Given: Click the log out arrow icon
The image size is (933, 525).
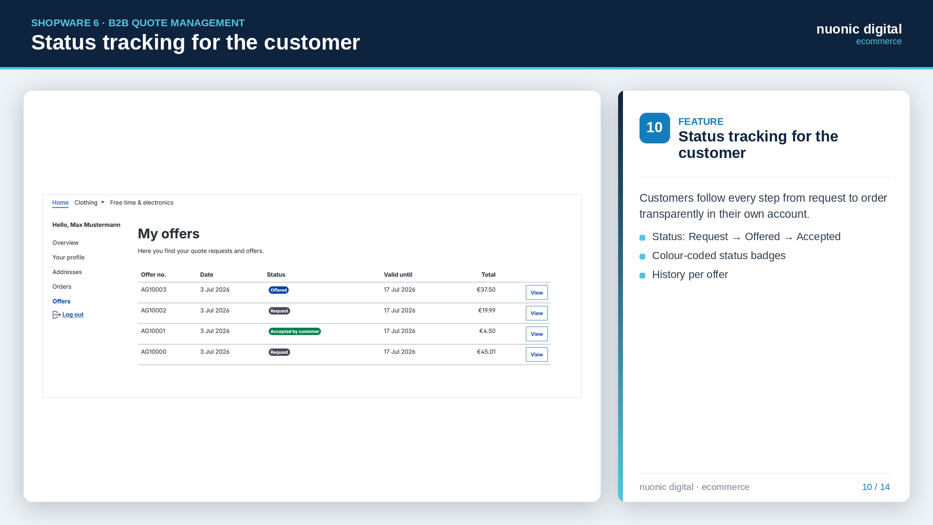Looking at the screenshot, I should 56,315.
